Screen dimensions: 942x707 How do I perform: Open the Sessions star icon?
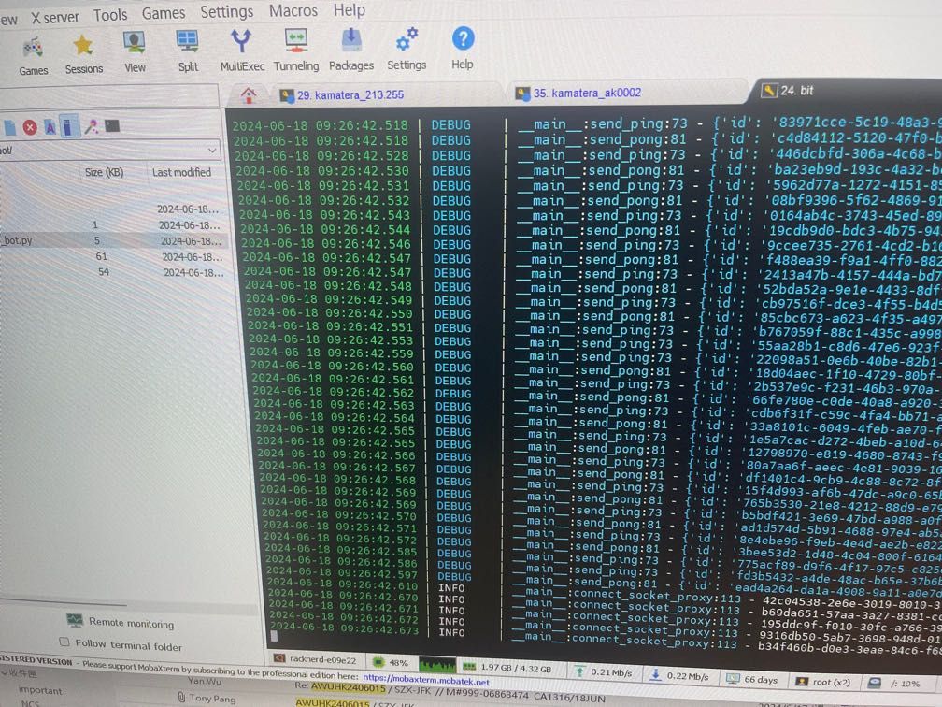click(x=83, y=45)
